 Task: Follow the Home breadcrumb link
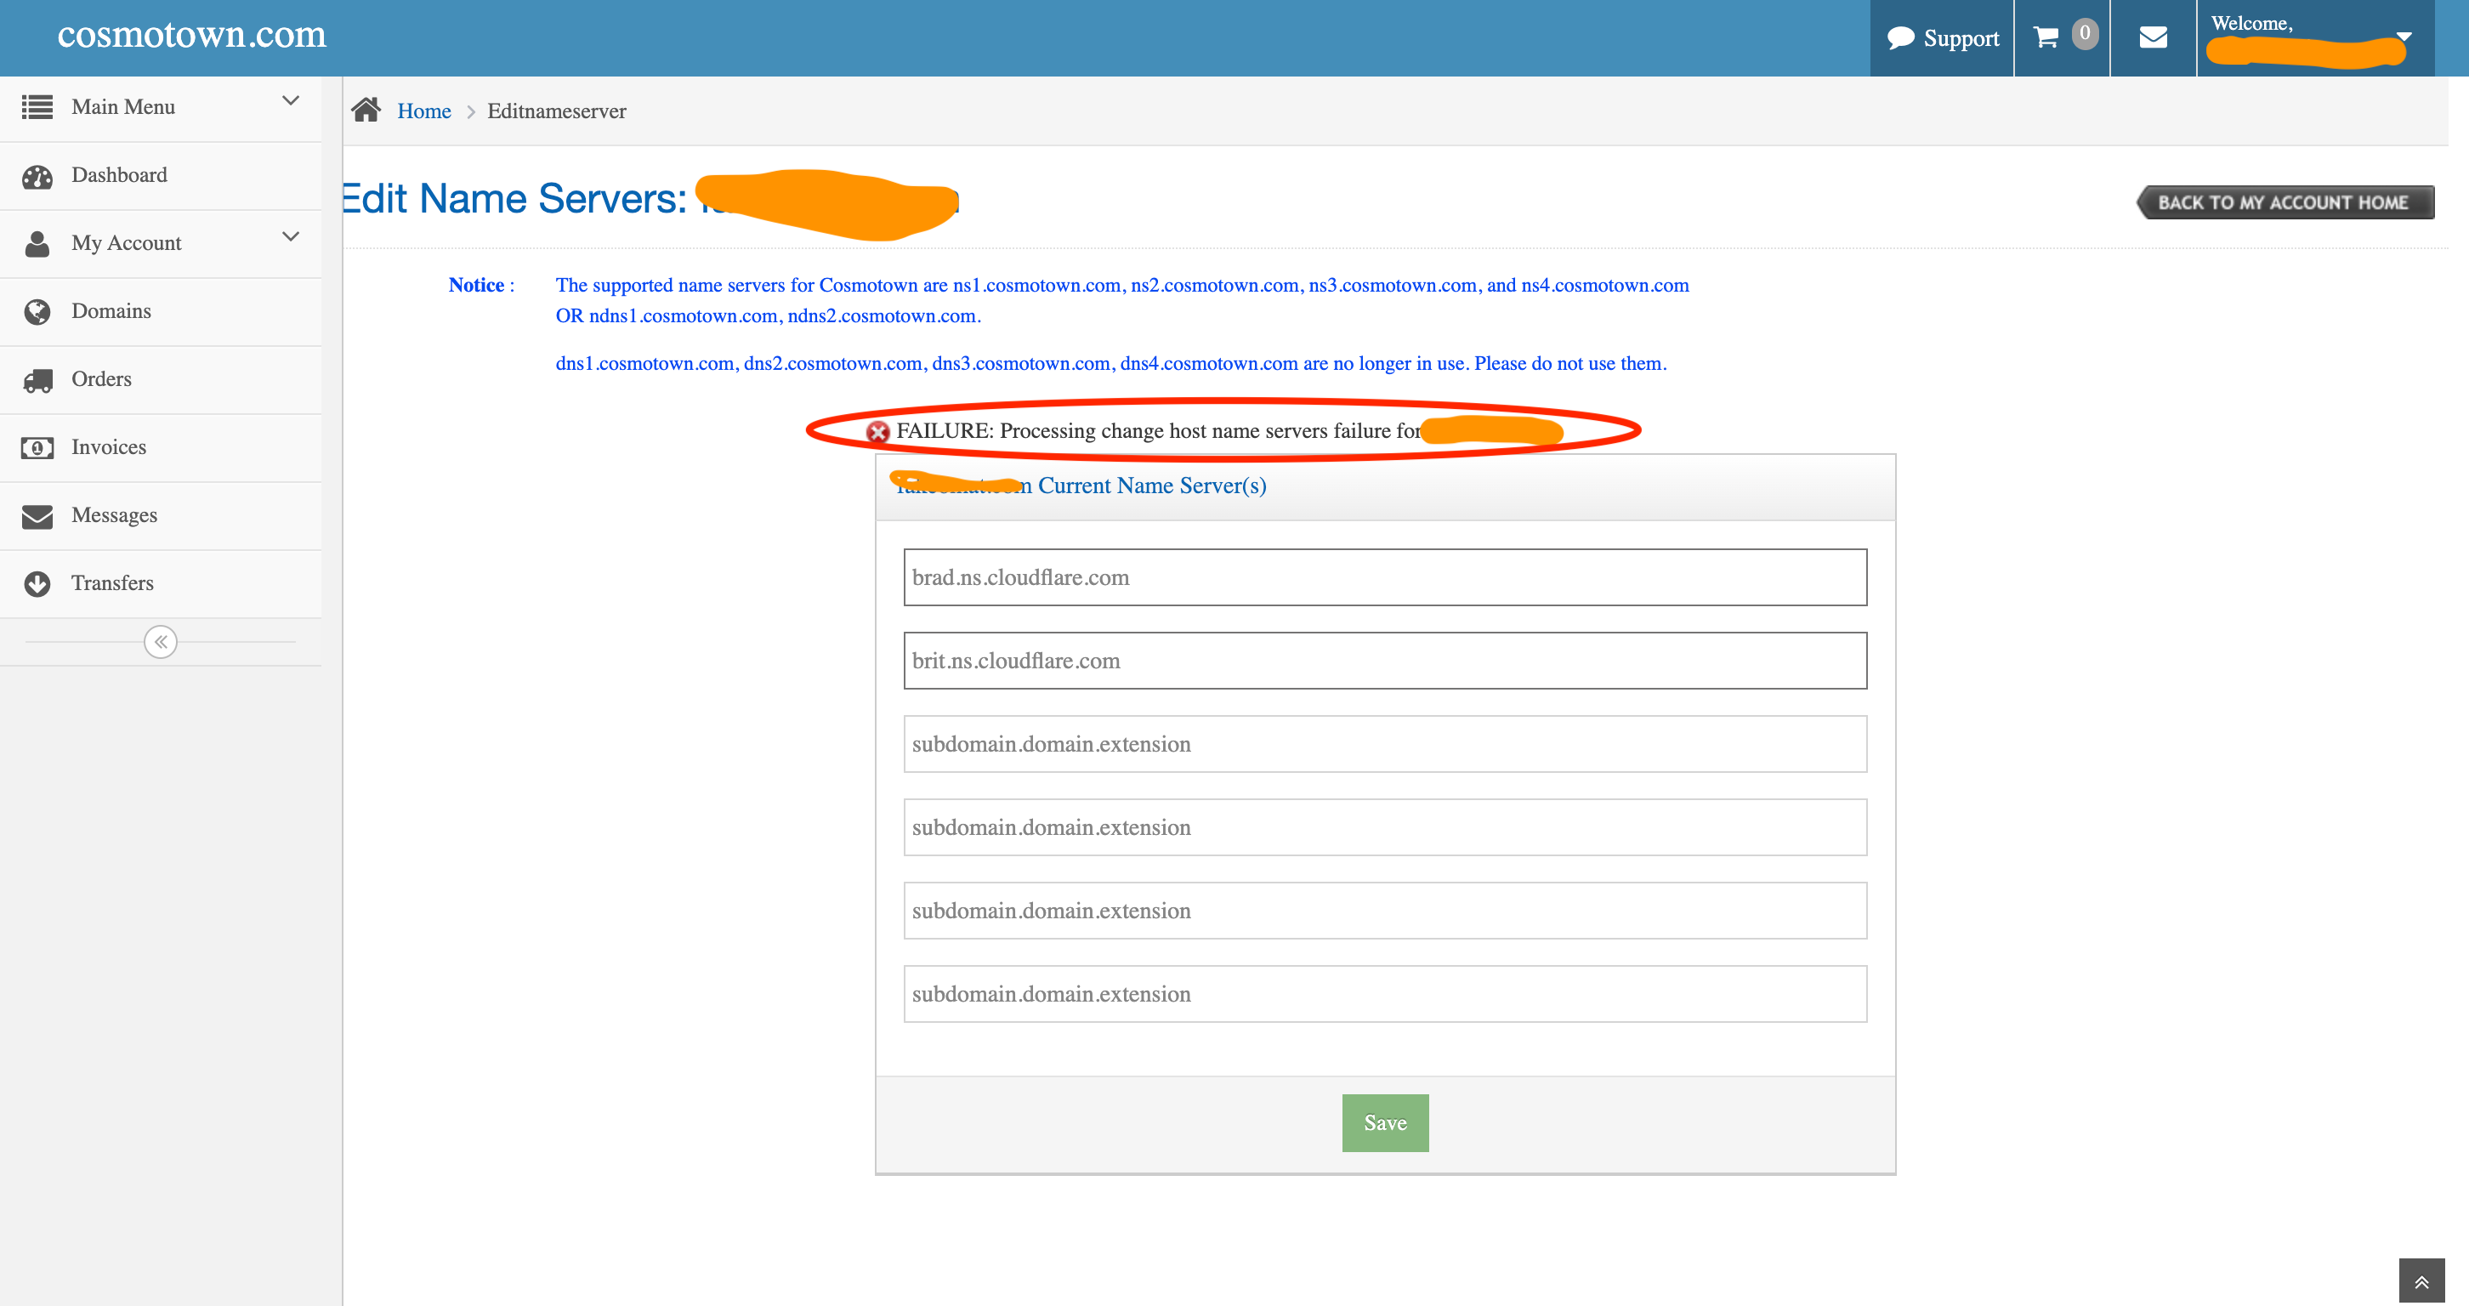[x=423, y=111]
